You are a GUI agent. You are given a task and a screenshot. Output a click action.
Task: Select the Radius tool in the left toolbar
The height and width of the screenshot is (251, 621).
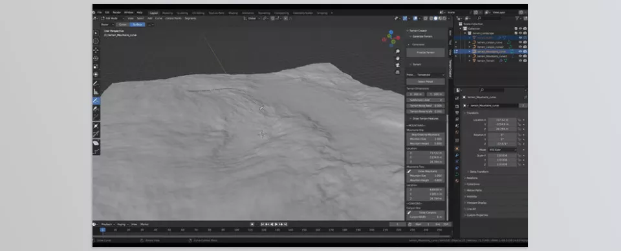click(96, 126)
